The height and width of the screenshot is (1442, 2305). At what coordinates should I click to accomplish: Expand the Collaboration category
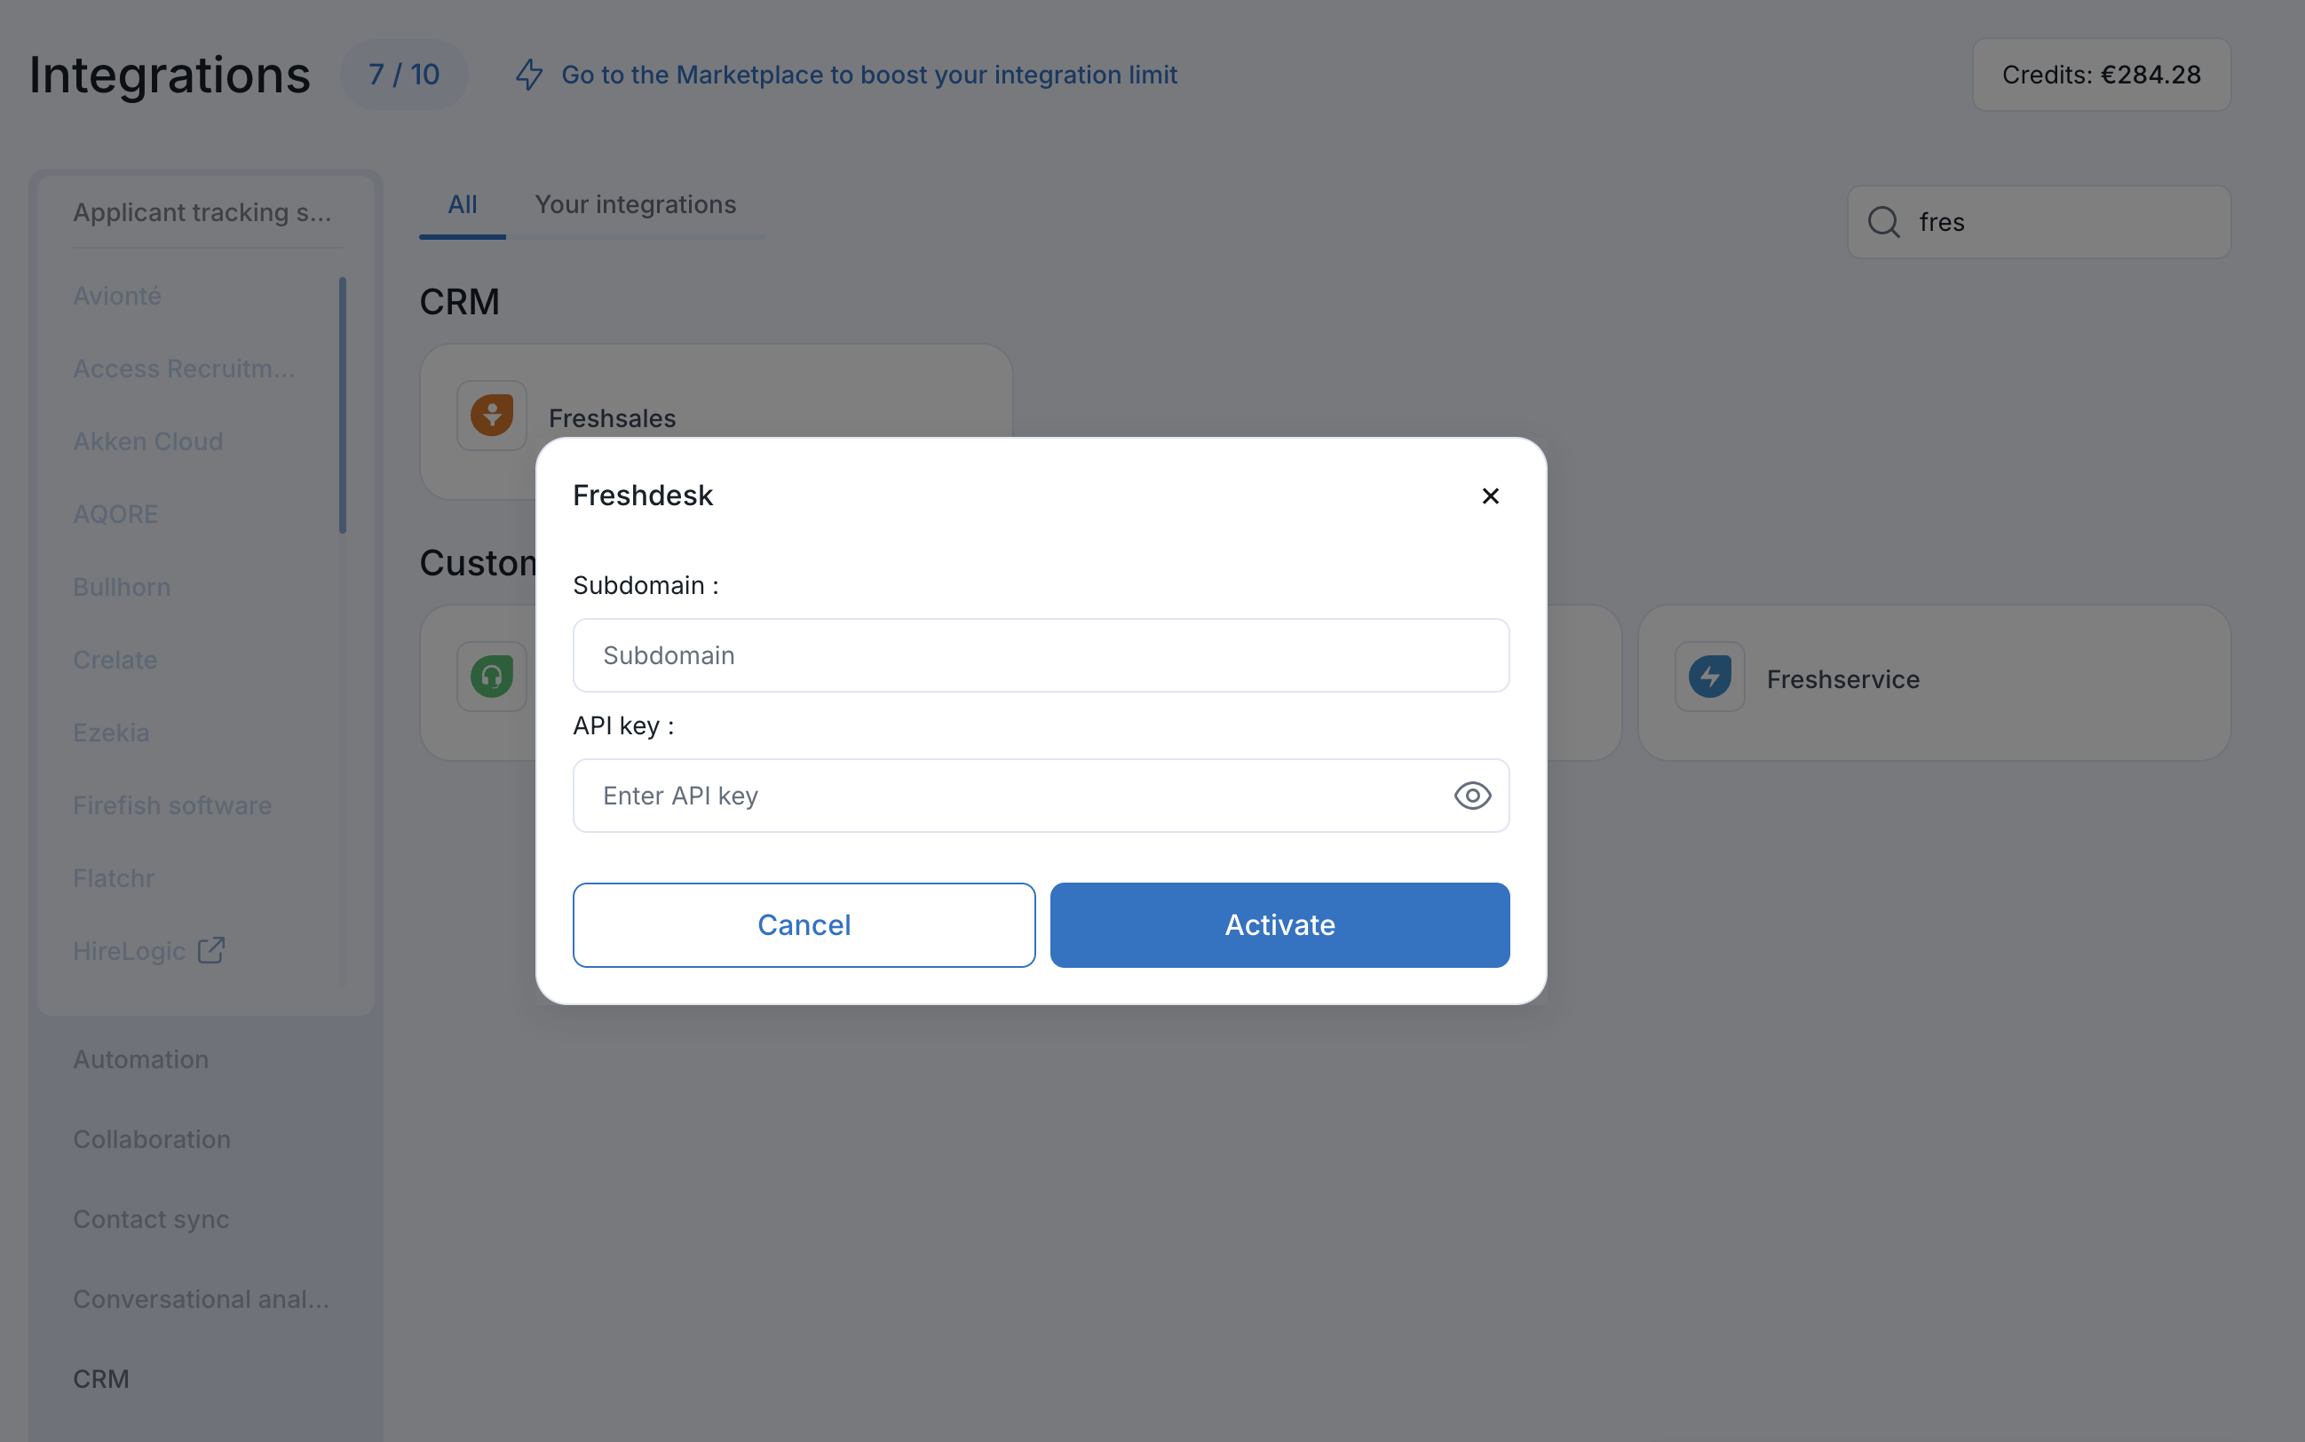pyautogui.click(x=152, y=1140)
